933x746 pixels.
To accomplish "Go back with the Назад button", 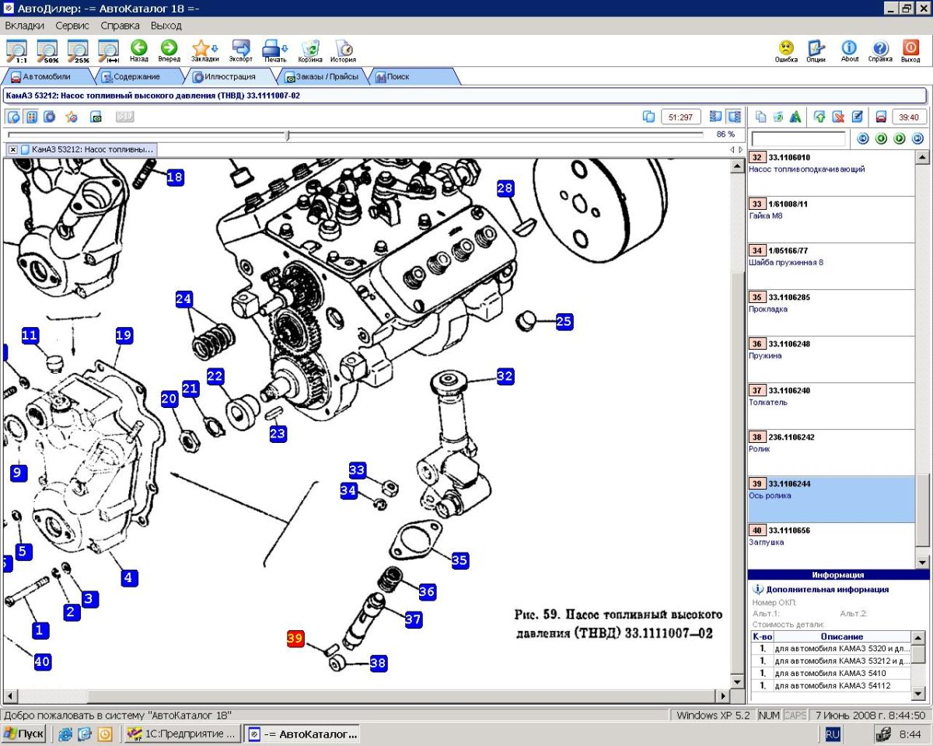I will pos(139,51).
